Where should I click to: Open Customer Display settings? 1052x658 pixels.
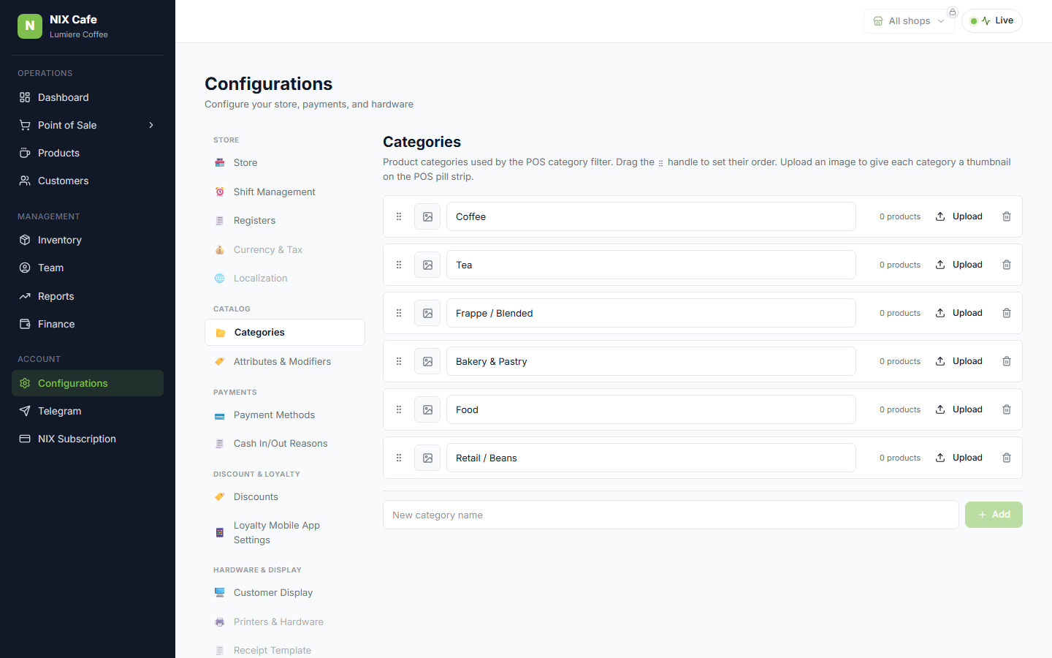click(x=285, y=592)
